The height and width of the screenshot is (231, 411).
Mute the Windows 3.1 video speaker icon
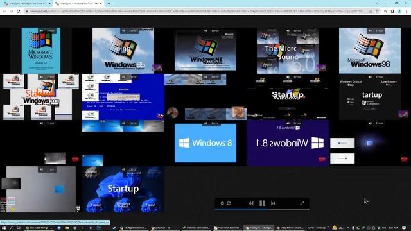[41, 31]
